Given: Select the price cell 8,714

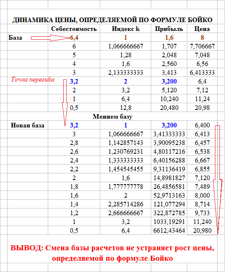Looking at the screenshot, I should (202, 204).
